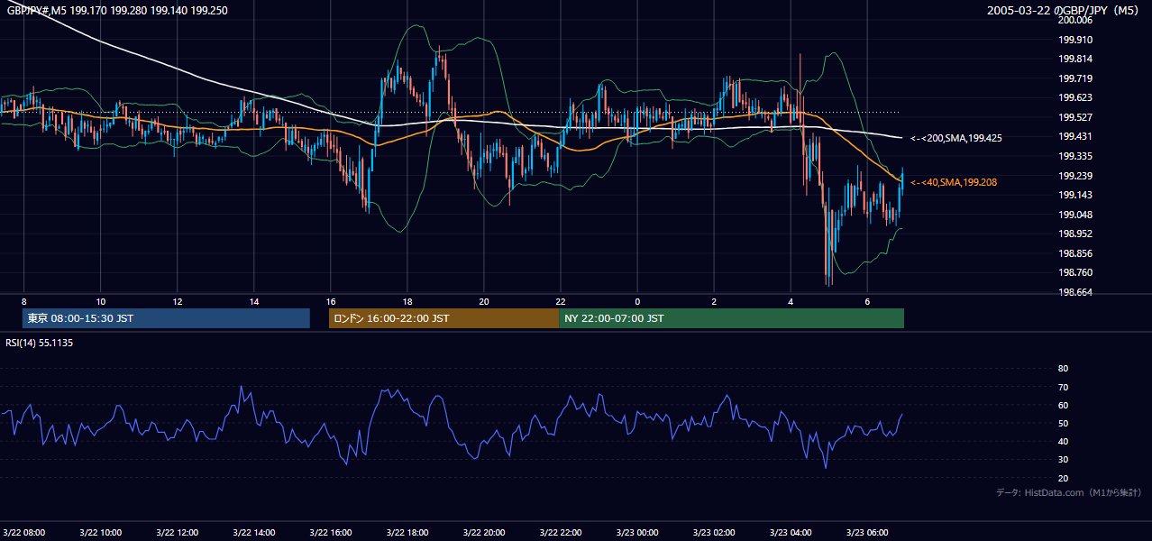Click price axis value 199.431
The width and height of the screenshot is (1152, 541).
tap(1075, 136)
